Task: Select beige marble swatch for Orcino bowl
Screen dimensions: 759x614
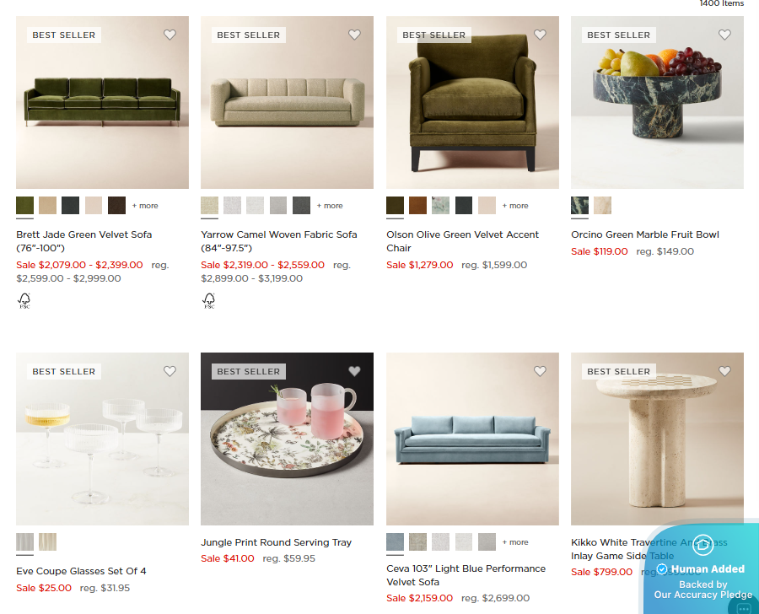Action: click(603, 205)
